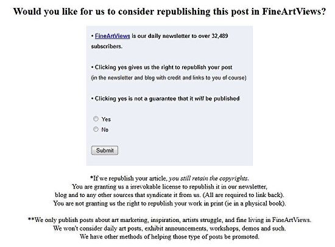The image size is (335, 247).
Task: Click the "Yes" label text
Action: (x=106, y=120)
